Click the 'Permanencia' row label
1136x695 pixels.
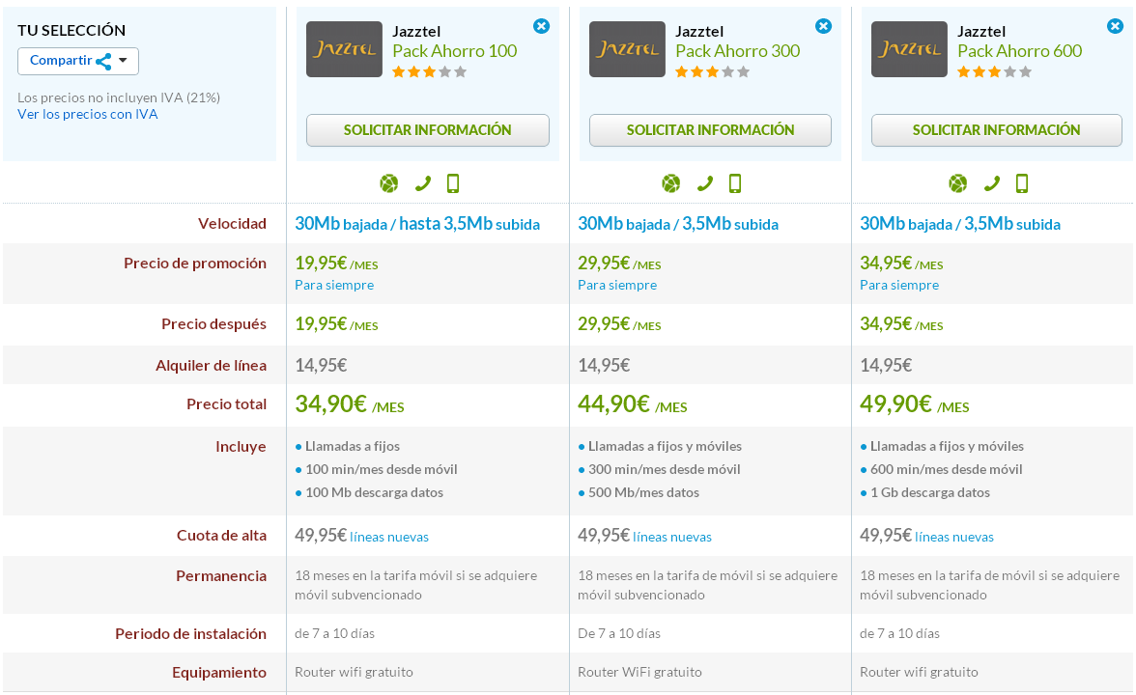point(221,576)
